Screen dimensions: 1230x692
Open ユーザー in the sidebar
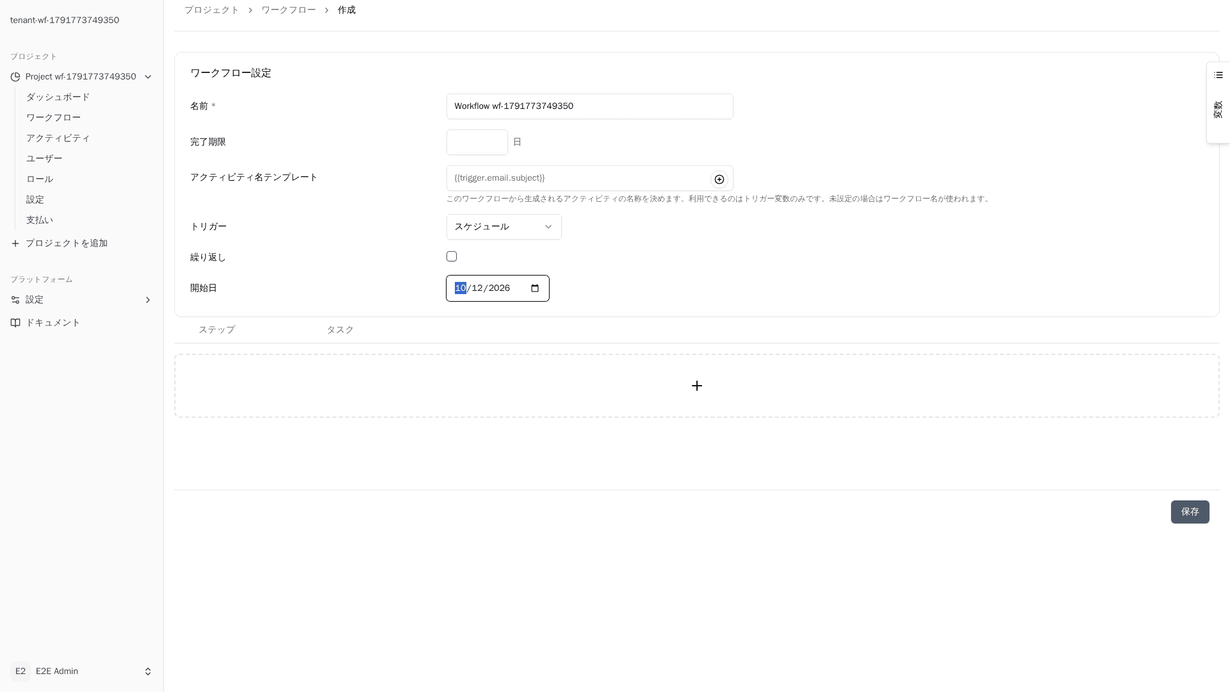[44, 159]
